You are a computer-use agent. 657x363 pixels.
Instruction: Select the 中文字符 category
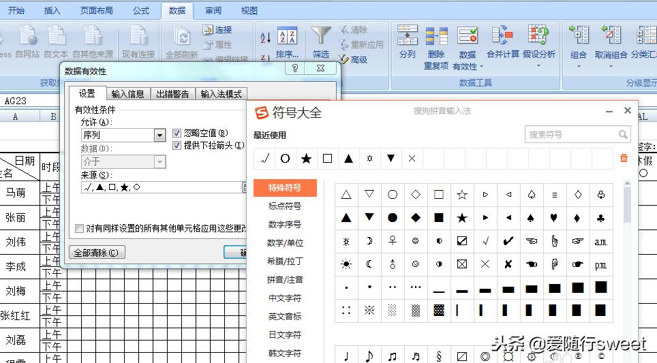click(285, 298)
